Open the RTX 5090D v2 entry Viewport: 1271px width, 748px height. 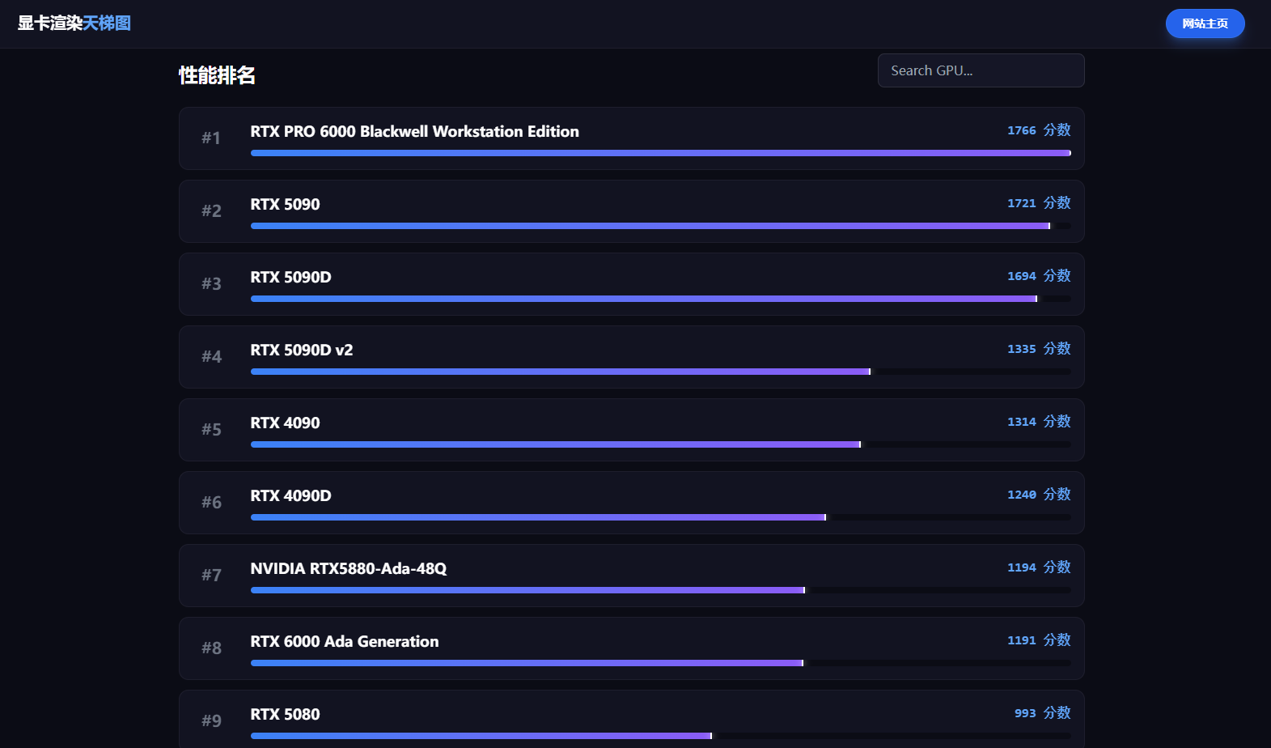(301, 350)
